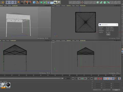
Task: Close the Information dialog
Action: (117, 25)
